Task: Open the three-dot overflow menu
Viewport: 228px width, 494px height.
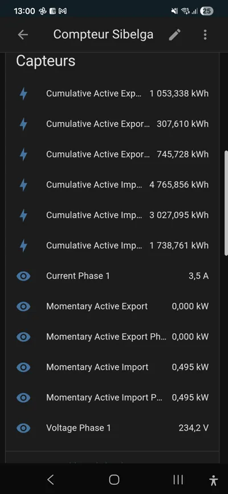Action: coord(205,35)
